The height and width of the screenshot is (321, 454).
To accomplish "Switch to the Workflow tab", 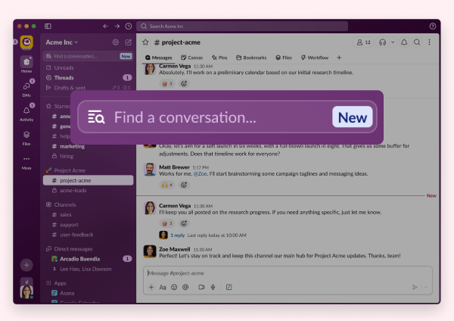I will tap(315, 58).
